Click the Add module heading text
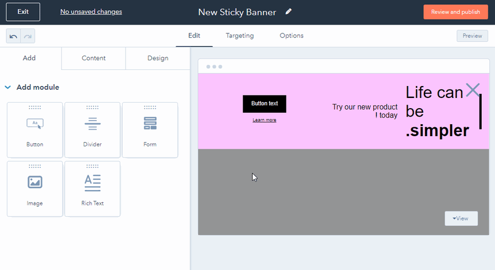Viewport: 495px width, 270px height. click(38, 87)
